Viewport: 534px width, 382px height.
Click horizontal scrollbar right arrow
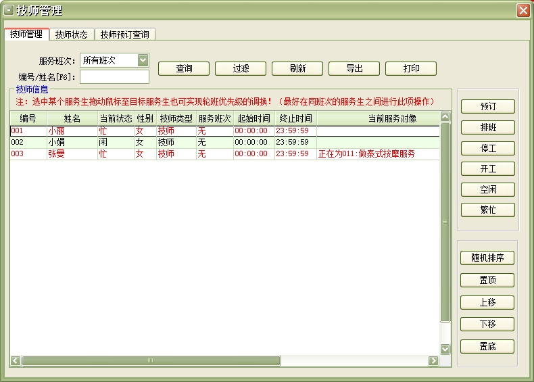coord(433,361)
